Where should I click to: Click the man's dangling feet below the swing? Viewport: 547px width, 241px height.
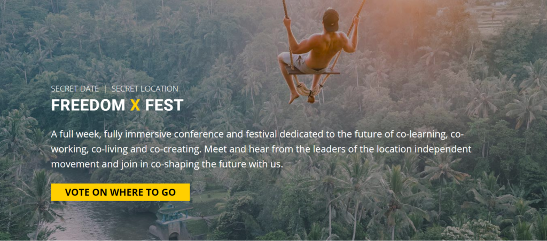point(294,98)
